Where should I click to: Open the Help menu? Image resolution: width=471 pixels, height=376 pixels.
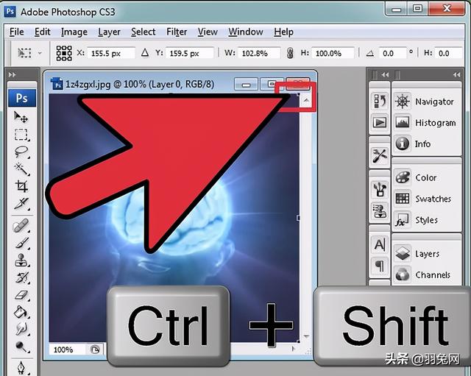tap(283, 32)
